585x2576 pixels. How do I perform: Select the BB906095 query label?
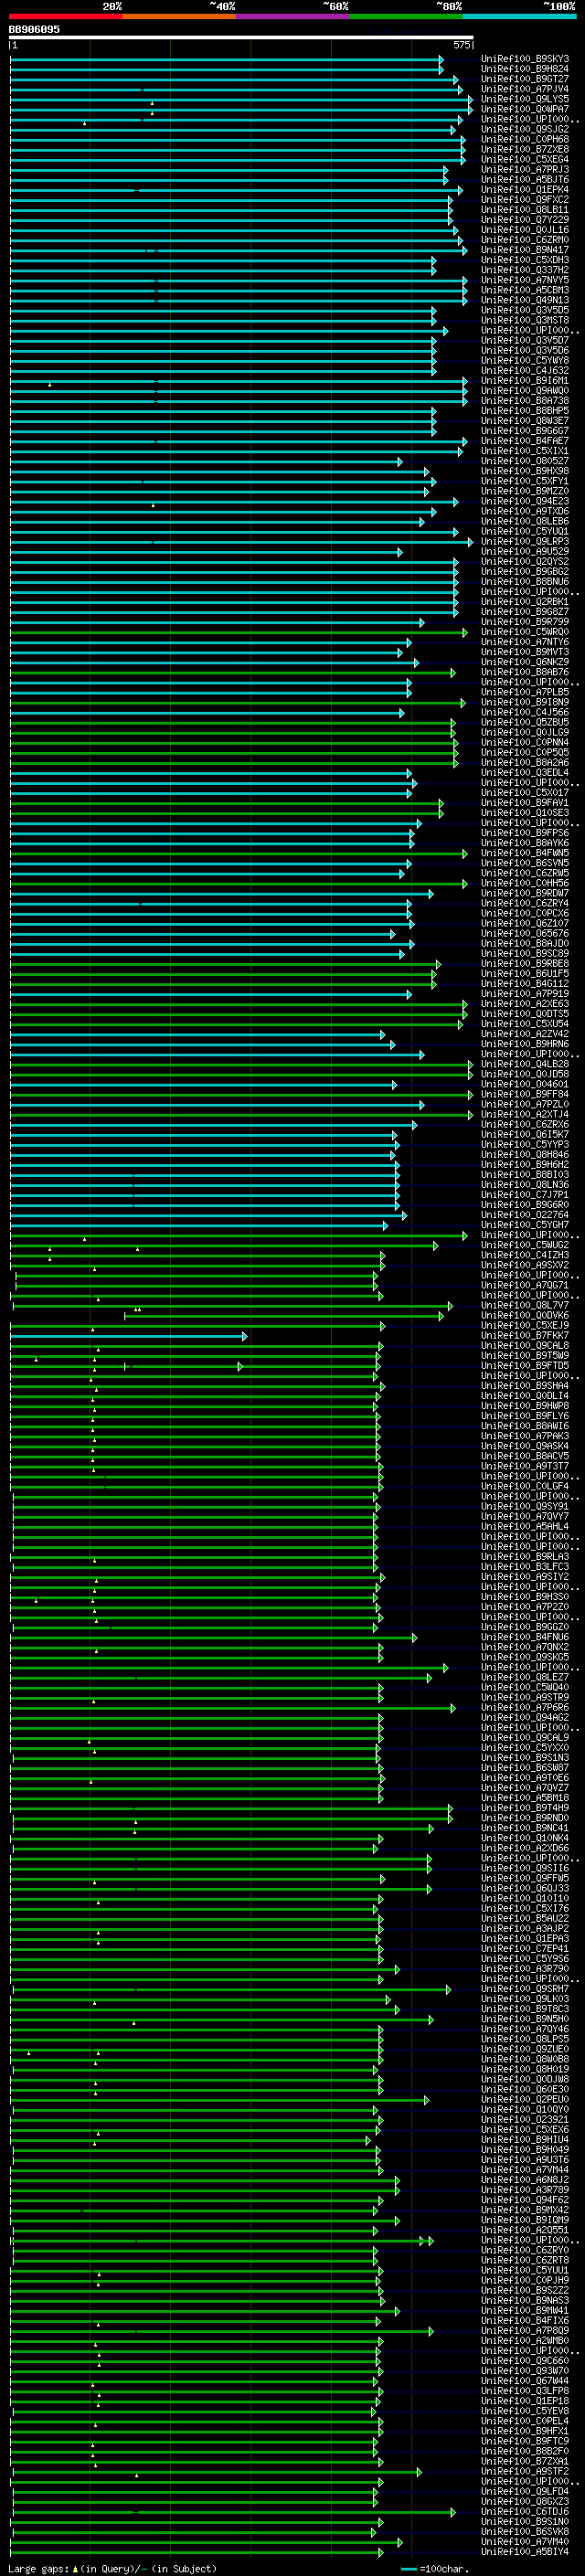[x=34, y=29]
